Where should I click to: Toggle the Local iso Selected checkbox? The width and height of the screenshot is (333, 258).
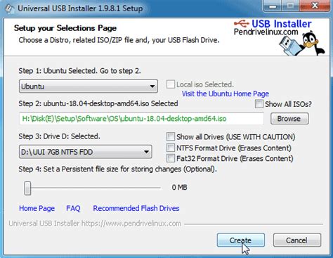(x=171, y=84)
